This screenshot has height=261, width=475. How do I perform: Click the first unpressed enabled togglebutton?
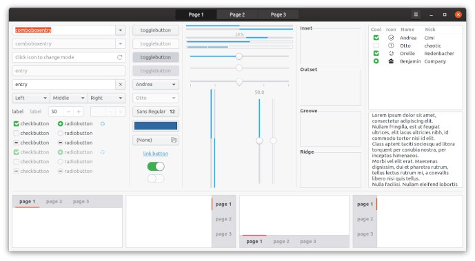pos(156,30)
